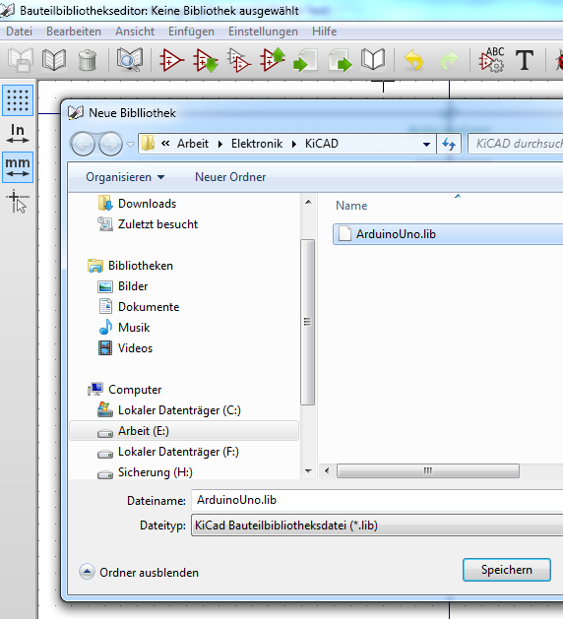Open recent locations dropdown arrow

[130, 145]
